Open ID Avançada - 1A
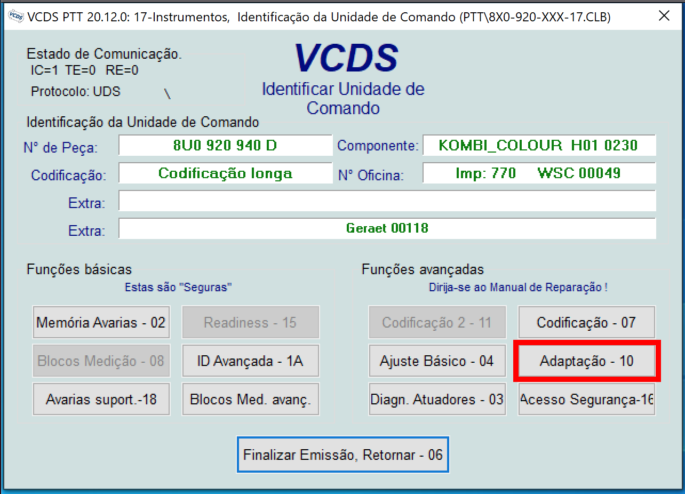This screenshot has width=685, height=494. [250, 361]
